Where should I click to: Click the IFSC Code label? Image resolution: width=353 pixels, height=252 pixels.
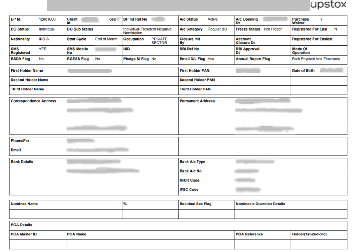coord(189,190)
